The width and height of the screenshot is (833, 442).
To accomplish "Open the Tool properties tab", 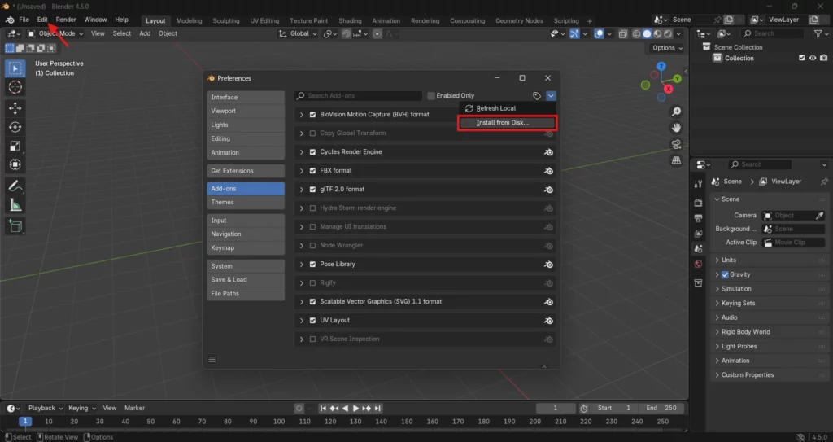I will click(x=698, y=184).
